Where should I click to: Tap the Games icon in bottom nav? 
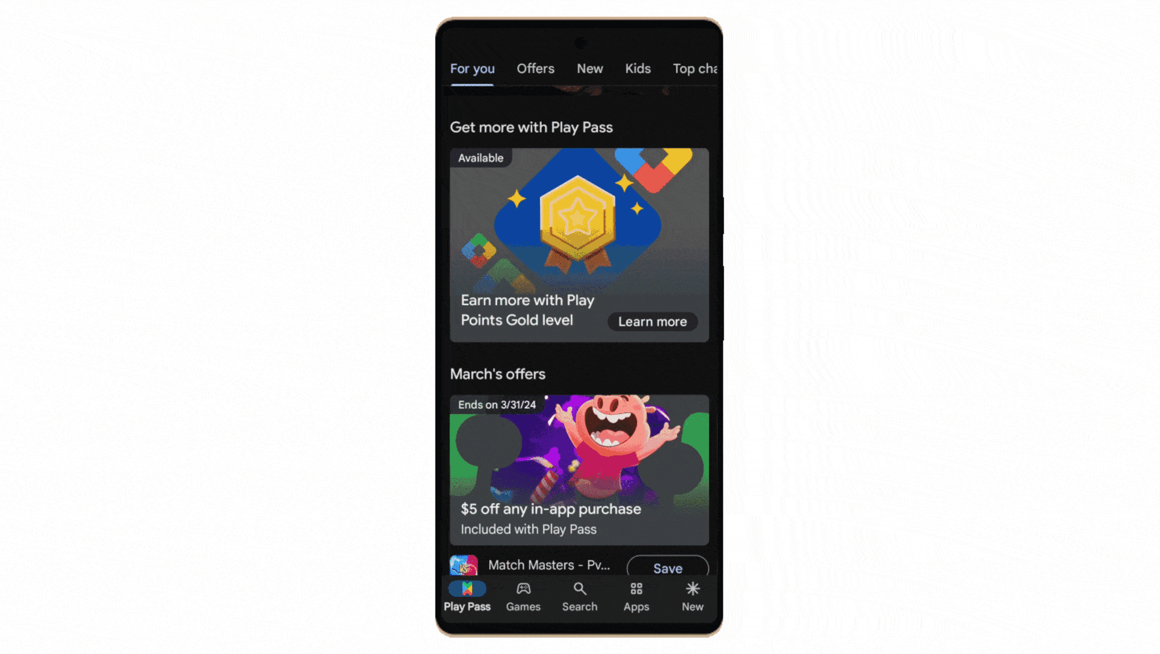point(522,596)
